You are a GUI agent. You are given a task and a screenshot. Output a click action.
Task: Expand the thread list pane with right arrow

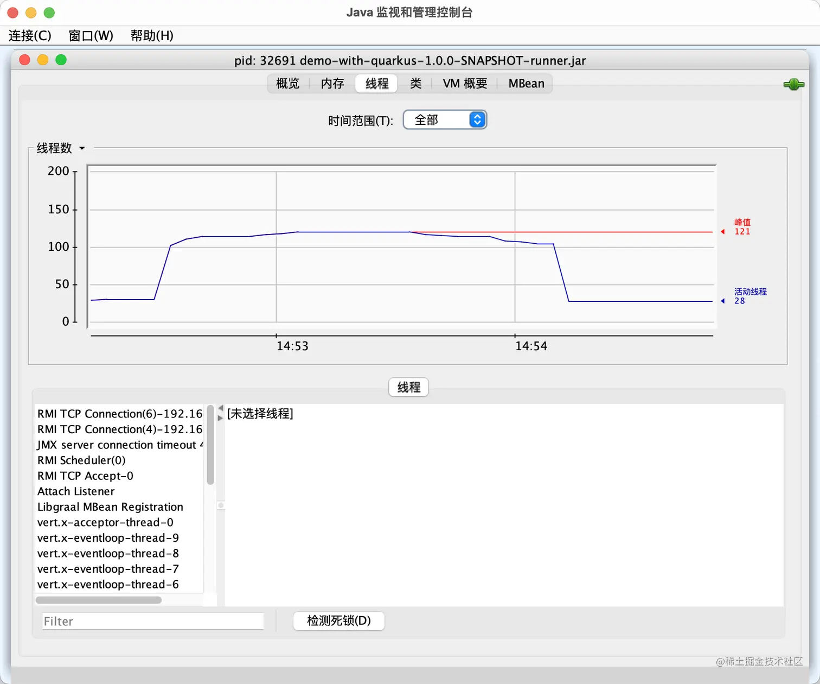click(220, 418)
